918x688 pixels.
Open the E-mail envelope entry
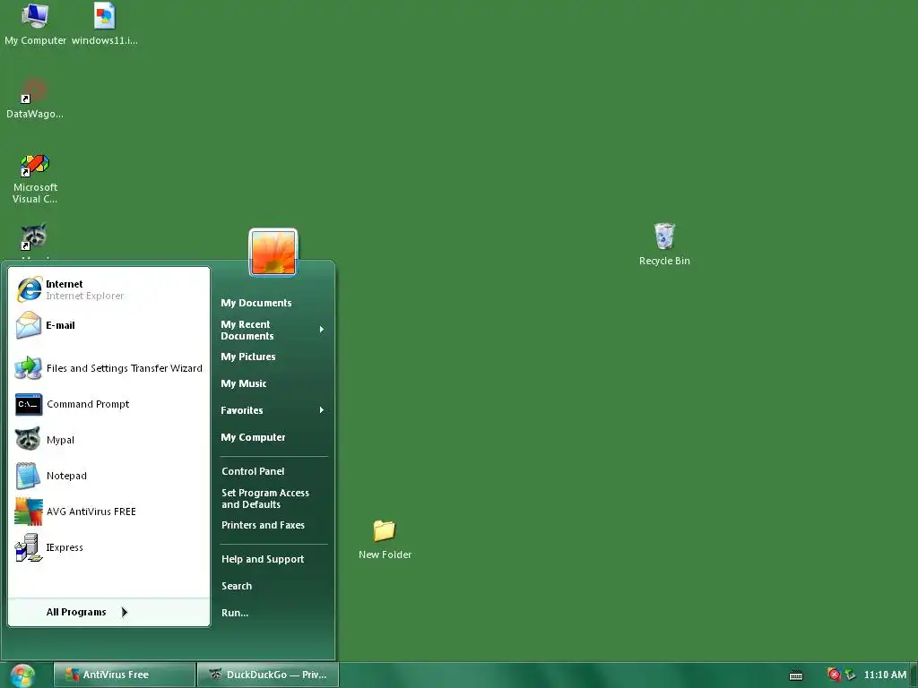(x=108, y=325)
